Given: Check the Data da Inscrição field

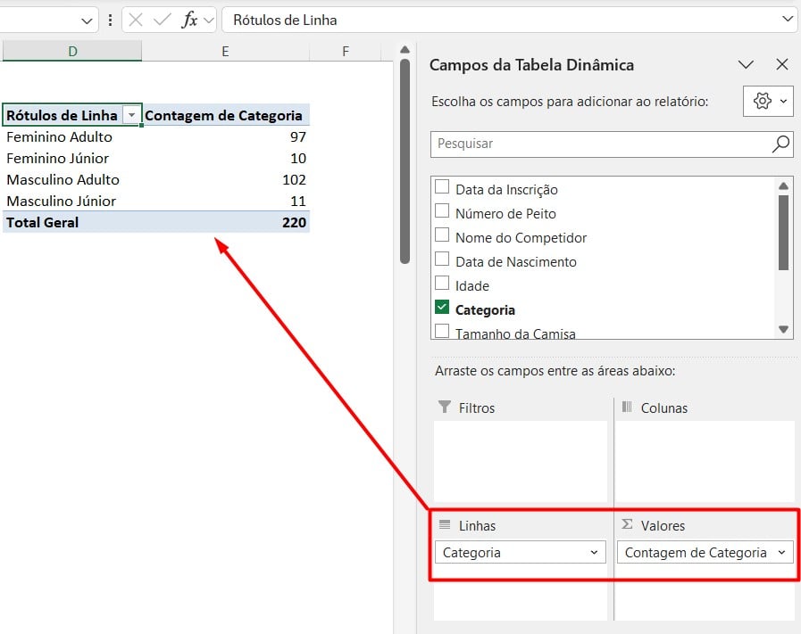Looking at the screenshot, I should 442,188.
